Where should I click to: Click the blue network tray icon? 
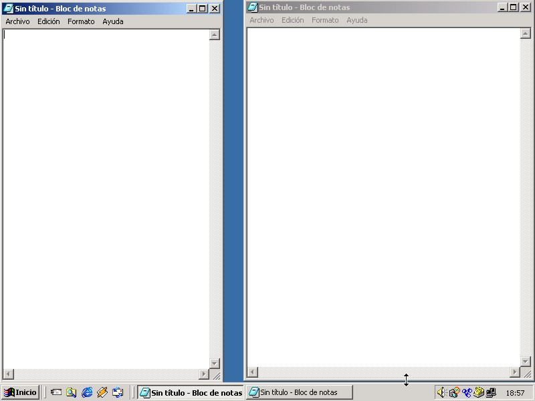pyautogui.click(x=466, y=393)
